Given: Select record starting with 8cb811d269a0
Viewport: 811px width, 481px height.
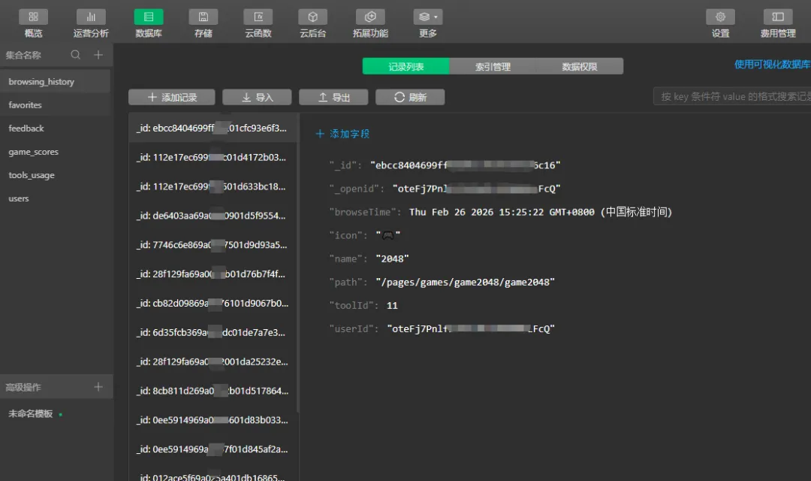Looking at the screenshot, I should click(213, 391).
